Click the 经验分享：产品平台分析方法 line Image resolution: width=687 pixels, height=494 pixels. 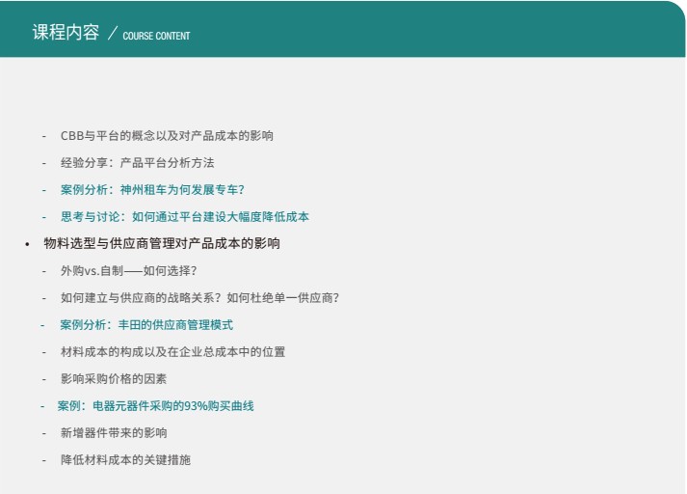137,163
